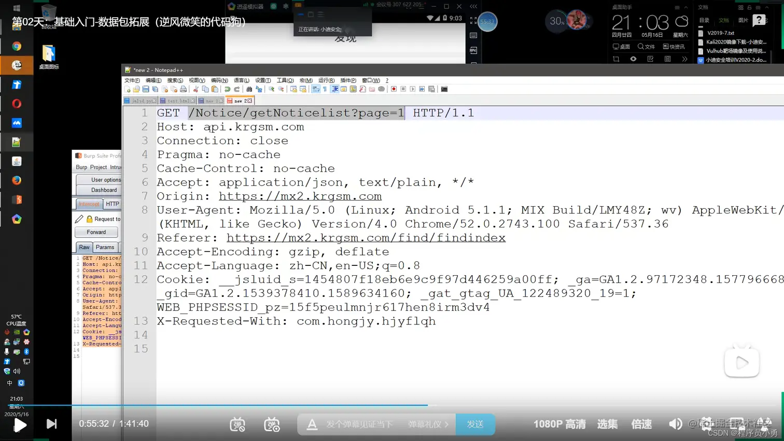Collapse the 桌面助手 widget with up arrow
The height and width of the screenshot is (441, 784).
686,7
